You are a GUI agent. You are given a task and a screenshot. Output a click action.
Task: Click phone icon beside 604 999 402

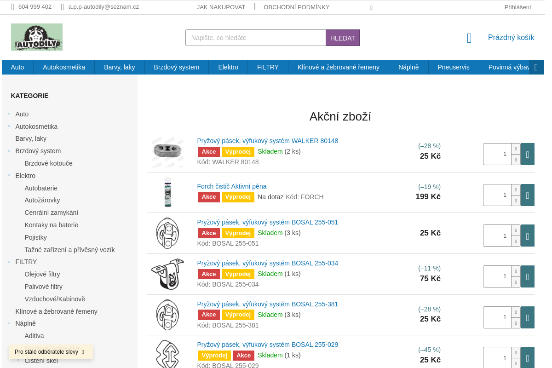pos(12,7)
